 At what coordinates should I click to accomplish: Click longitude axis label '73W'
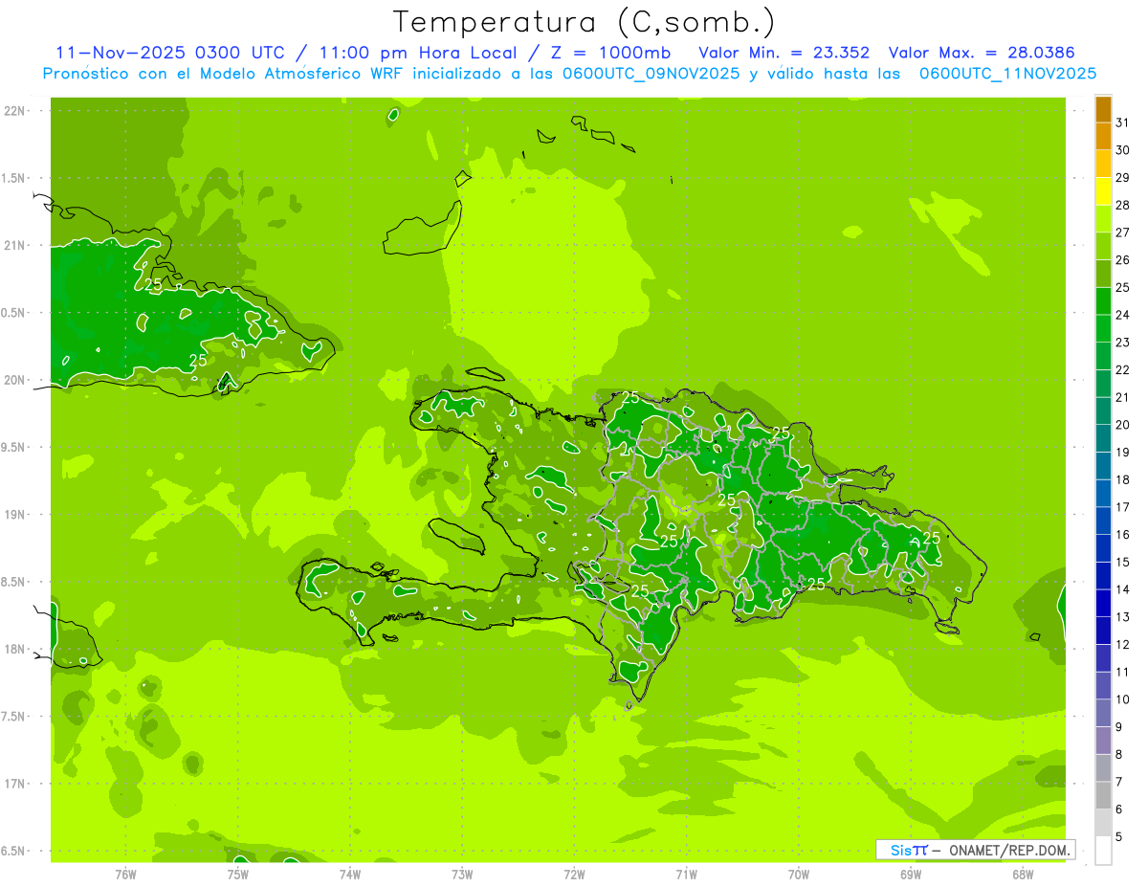462,875
